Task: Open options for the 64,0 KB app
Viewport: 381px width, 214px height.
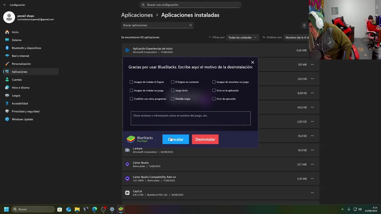Action: [x=312, y=107]
